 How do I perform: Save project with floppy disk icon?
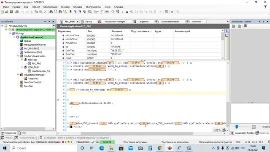point(11,12)
